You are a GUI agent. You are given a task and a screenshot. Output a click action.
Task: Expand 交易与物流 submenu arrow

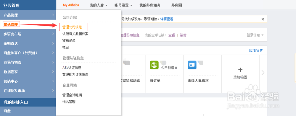point(53,62)
